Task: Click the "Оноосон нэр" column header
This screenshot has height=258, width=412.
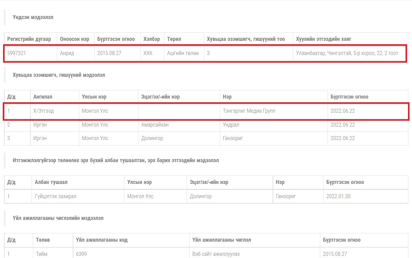Action: click(x=75, y=39)
